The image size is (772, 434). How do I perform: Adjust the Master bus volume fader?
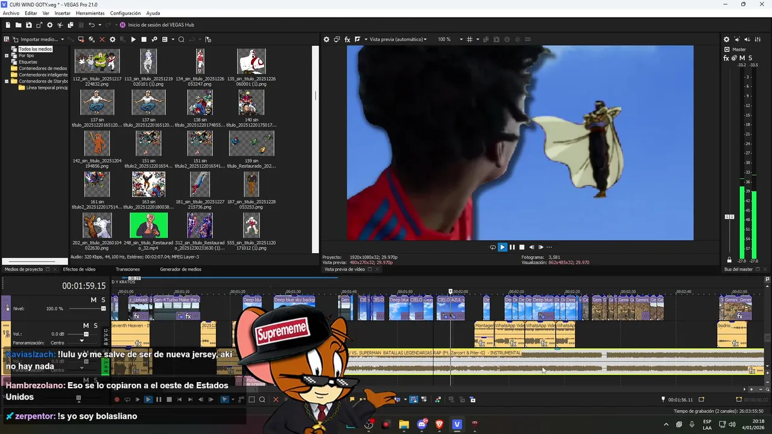[729, 217]
